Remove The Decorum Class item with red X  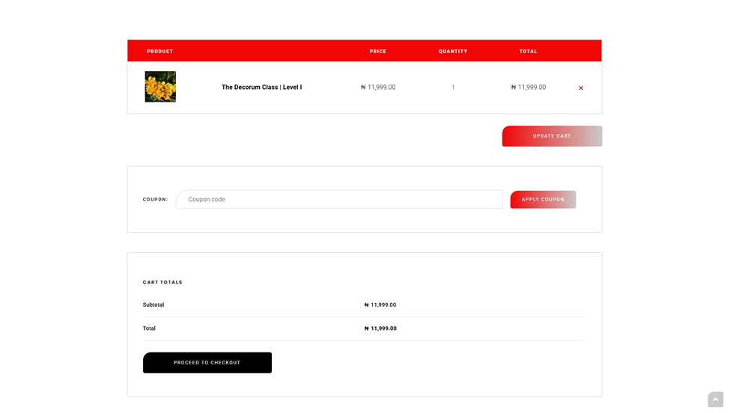[x=581, y=88]
